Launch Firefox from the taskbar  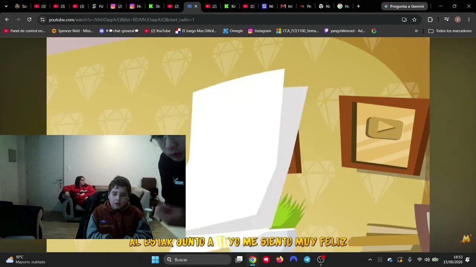280,260
